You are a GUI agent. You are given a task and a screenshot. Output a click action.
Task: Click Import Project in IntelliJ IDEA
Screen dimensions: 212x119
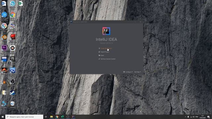click(105, 52)
